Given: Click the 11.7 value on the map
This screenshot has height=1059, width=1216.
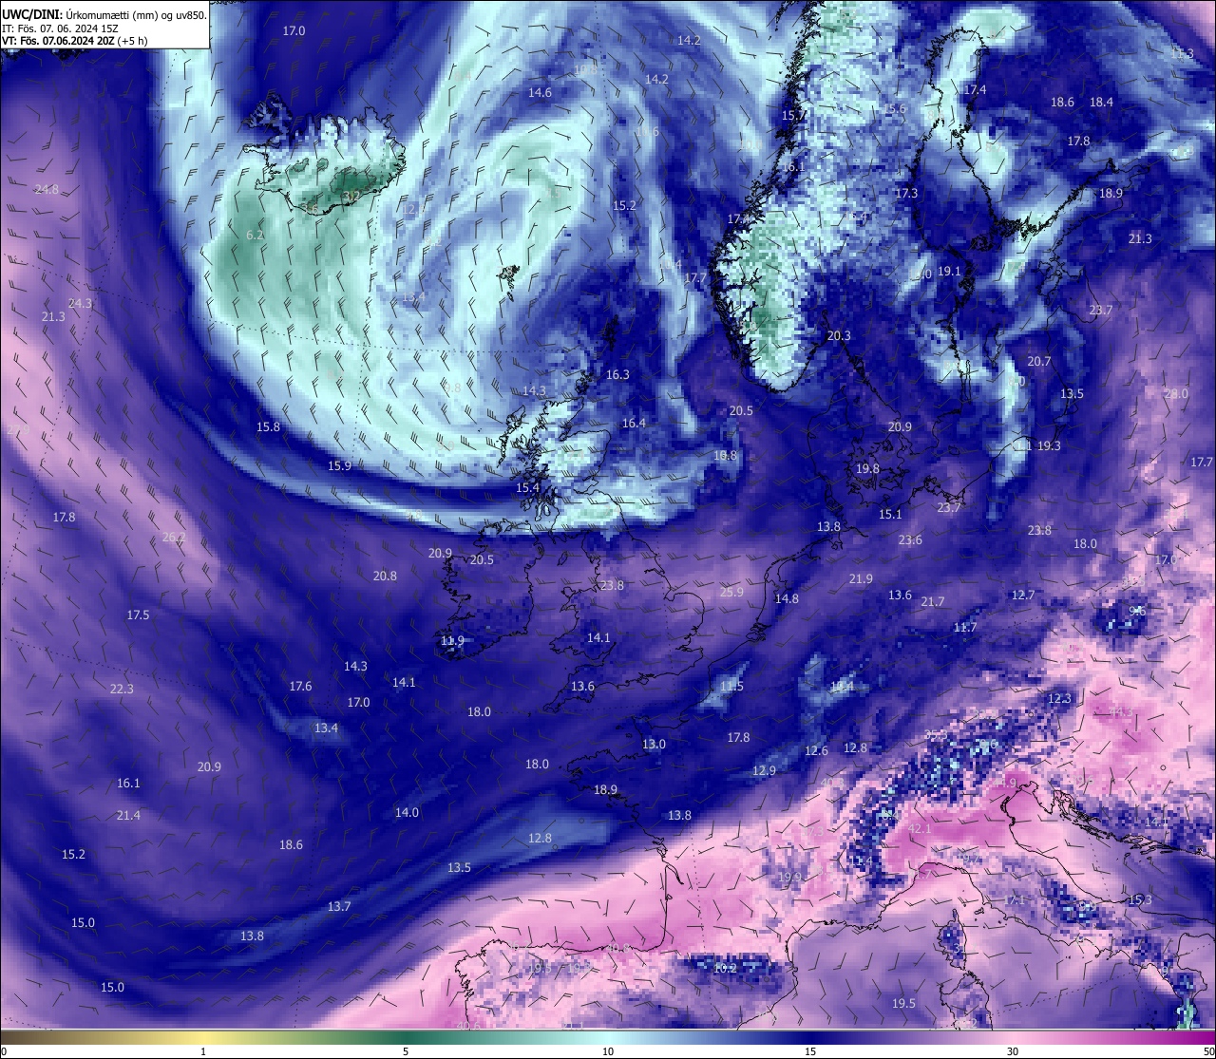Looking at the screenshot, I should (964, 628).
